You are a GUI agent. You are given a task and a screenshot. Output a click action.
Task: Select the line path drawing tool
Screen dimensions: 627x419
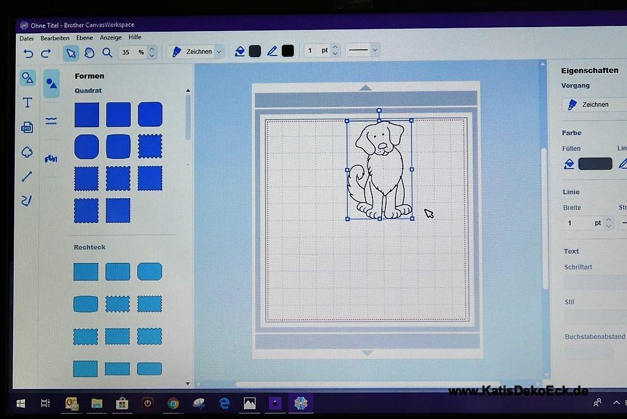tap(27, 177)
